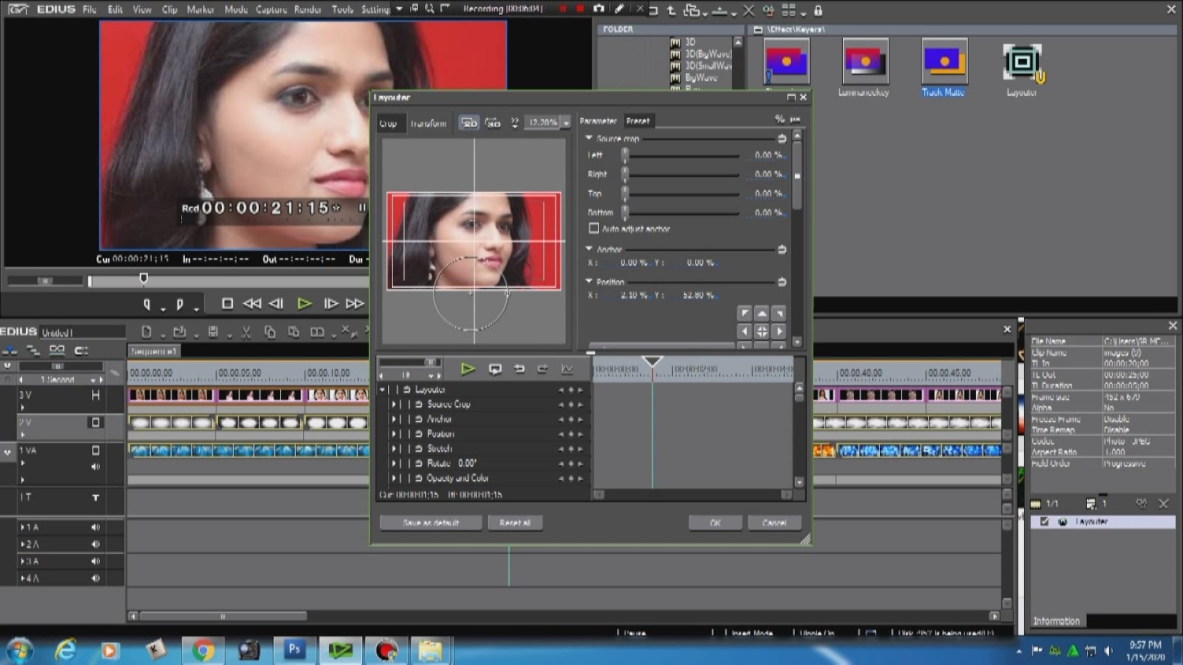Step to the next frame in the player
The image size is (1183, 665).
pos(331,304)
